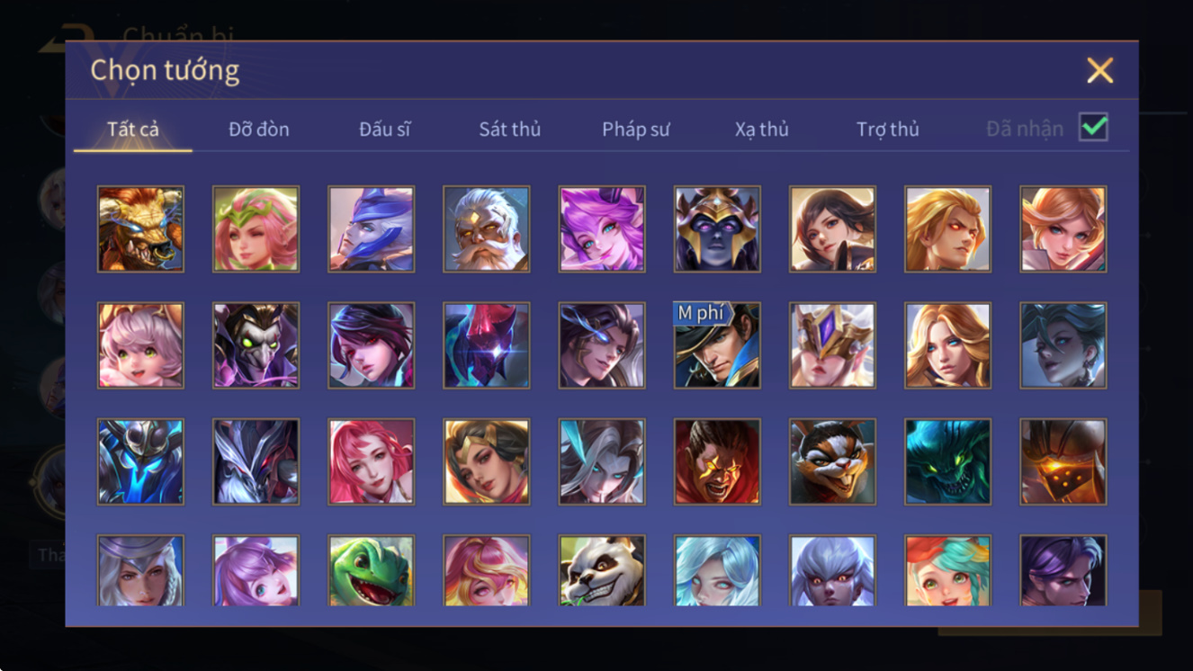Select the orange-maned beast hero portrait
Screen dimensions: 1193x671
pyautogui.click(x=140, y=229)
